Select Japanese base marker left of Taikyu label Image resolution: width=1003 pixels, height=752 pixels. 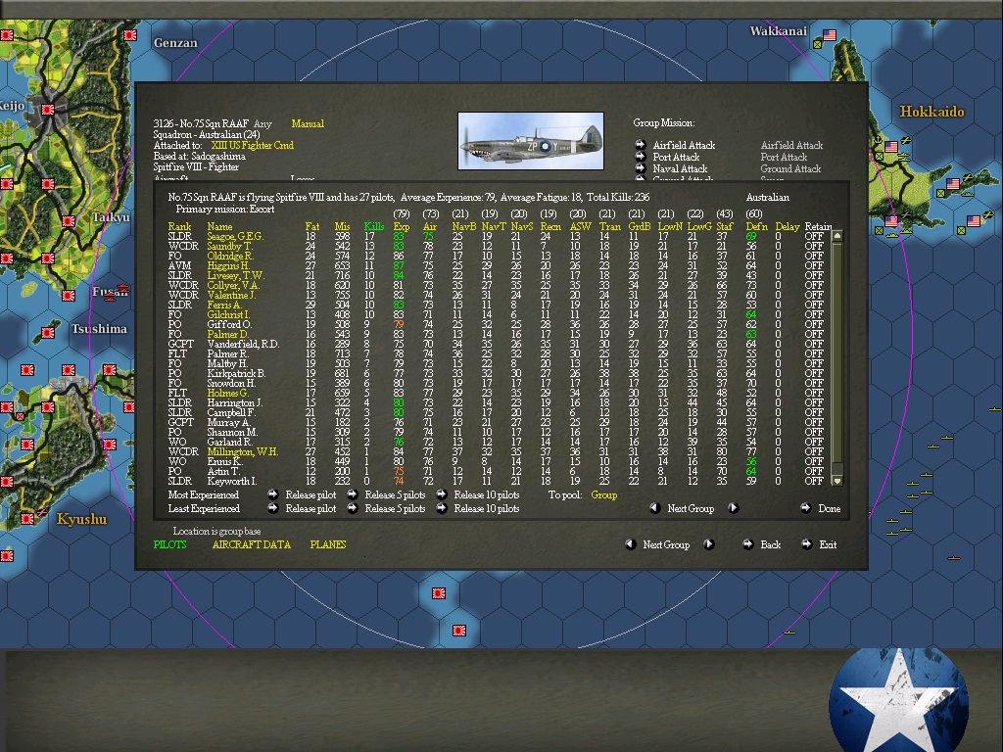tap(70, 221)
